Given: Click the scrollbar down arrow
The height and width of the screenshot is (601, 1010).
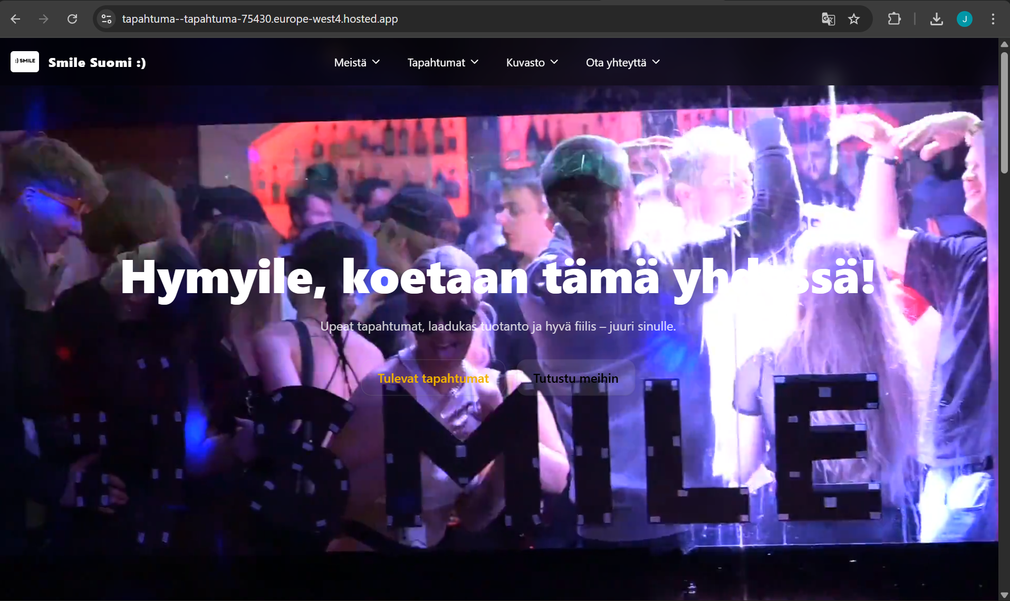Looking at the screenshot, I should pyautogui.click(x=1004, y=595).
